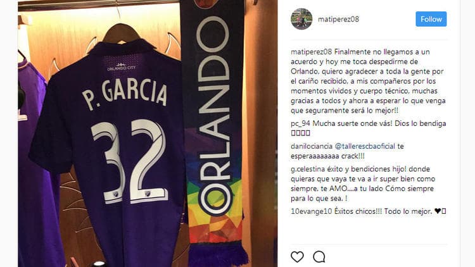The image size is (475, 267).
Task: Open g.celestina commenter profile
Action: (308, 169)
